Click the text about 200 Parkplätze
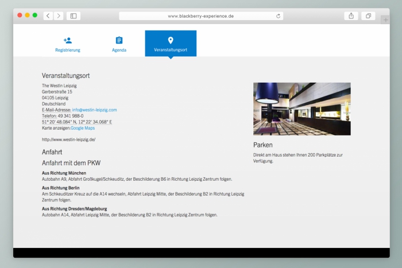The image size is (402, 268). coord(298,158)
